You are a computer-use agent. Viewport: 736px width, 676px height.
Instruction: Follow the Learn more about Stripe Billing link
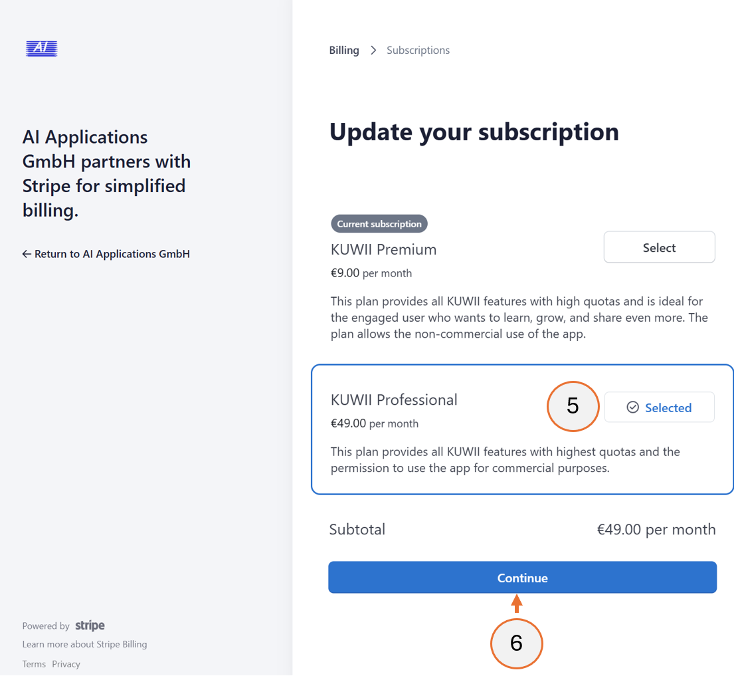pos(84,643)
